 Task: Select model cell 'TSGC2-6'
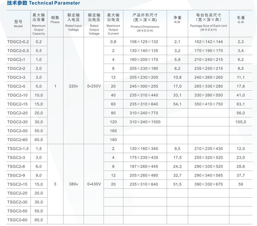16,166
